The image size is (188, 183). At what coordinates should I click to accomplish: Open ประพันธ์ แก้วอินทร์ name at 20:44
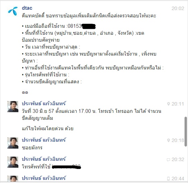click(x=44, y=178)
